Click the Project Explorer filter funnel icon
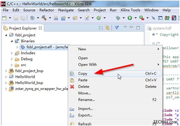The width and height of the screenshot is (180, 126). coord(117,27)
